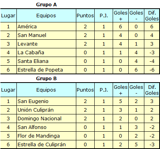Screen dimensions: 160x149
Task: Select the San Alfonso team cell
Action: point(46,127)
